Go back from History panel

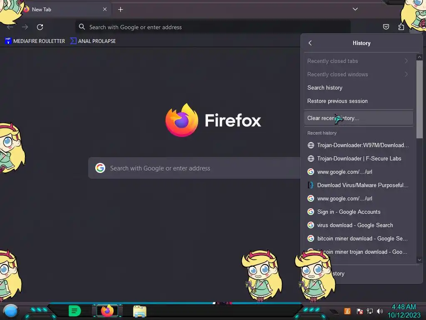(310, 43)
